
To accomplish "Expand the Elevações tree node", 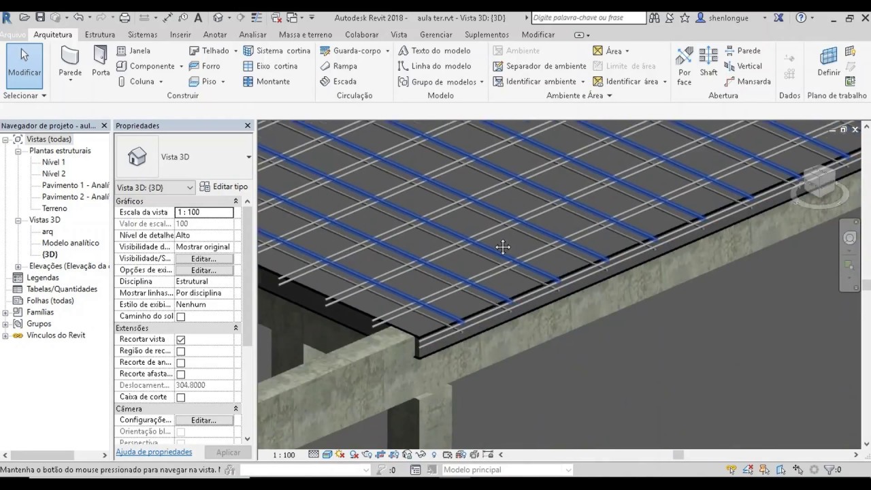I will click(18, 266).
